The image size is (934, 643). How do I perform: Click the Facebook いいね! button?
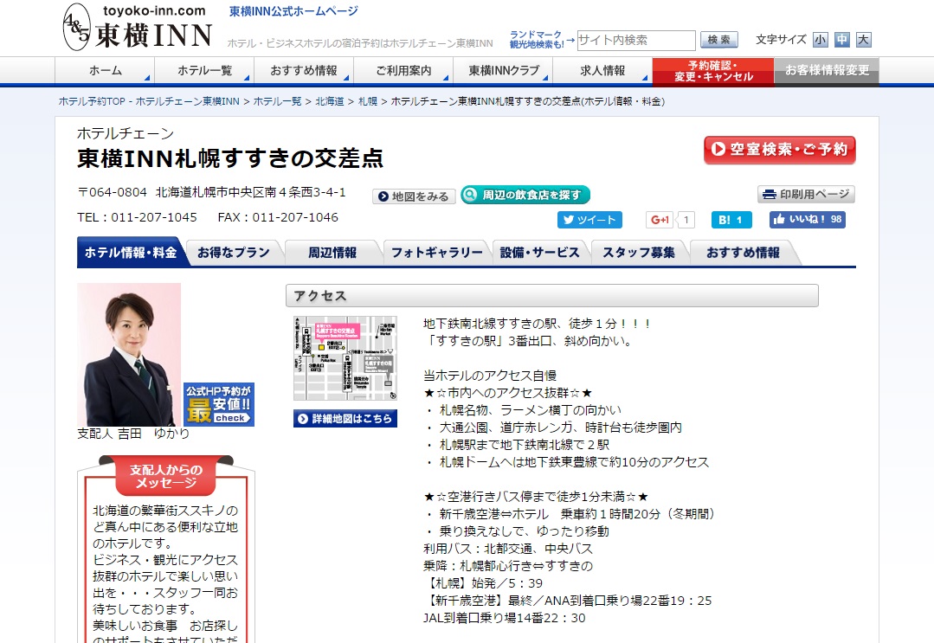click(x=807, y=220)
